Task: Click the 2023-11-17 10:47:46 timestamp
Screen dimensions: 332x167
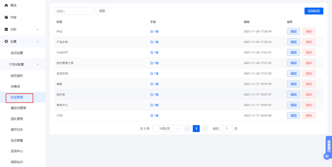Action: pos(258,116)
